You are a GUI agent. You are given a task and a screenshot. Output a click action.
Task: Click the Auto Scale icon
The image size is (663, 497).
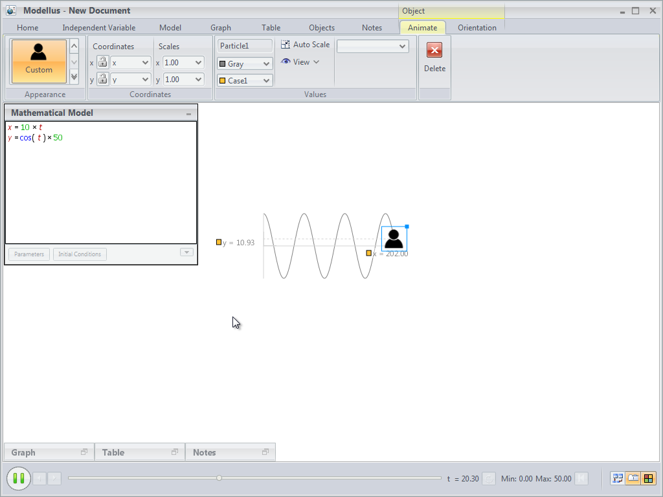click(x=286, y=45)
